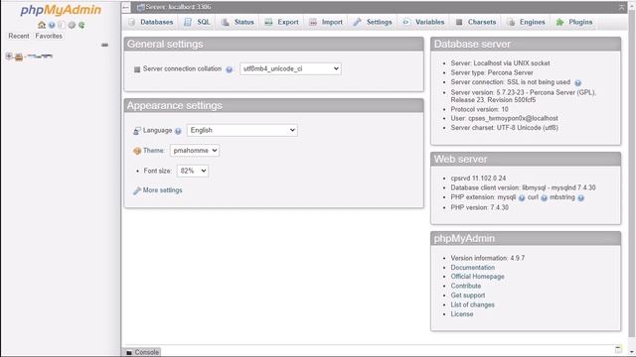Image resolution: width=636 pixels, height=357 pixels.
Task: Click help icon next to Language label
Action: click(x=178, y=131)
